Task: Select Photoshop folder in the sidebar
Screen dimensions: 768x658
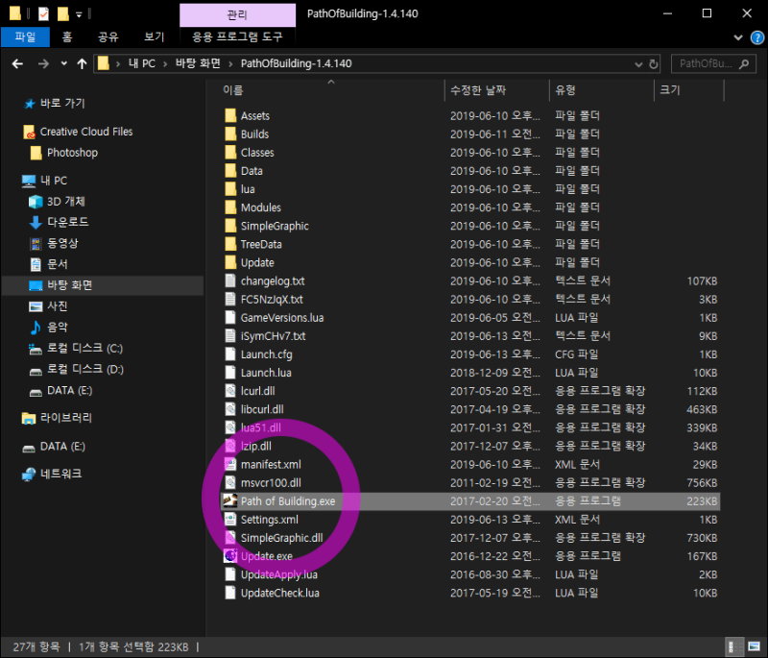Action: 72,153
